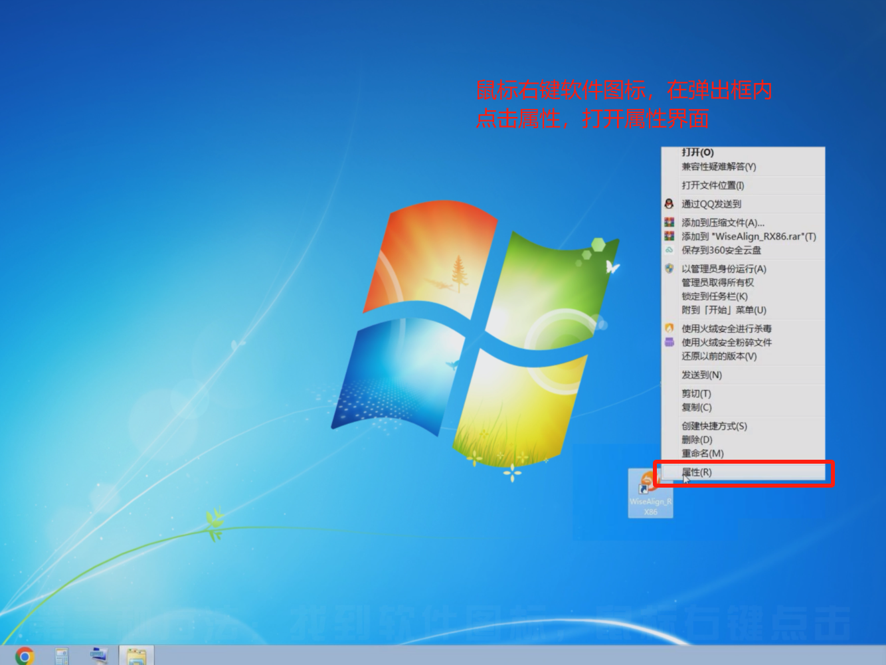Select 兼容性疑难解答(Y) menu entry

pyautogui.click(x=719, y=167)
